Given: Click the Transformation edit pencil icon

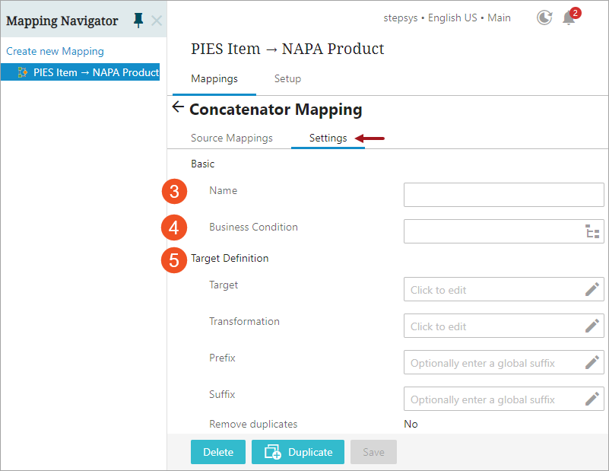Looking at the screenshot, I should [592, 326].
